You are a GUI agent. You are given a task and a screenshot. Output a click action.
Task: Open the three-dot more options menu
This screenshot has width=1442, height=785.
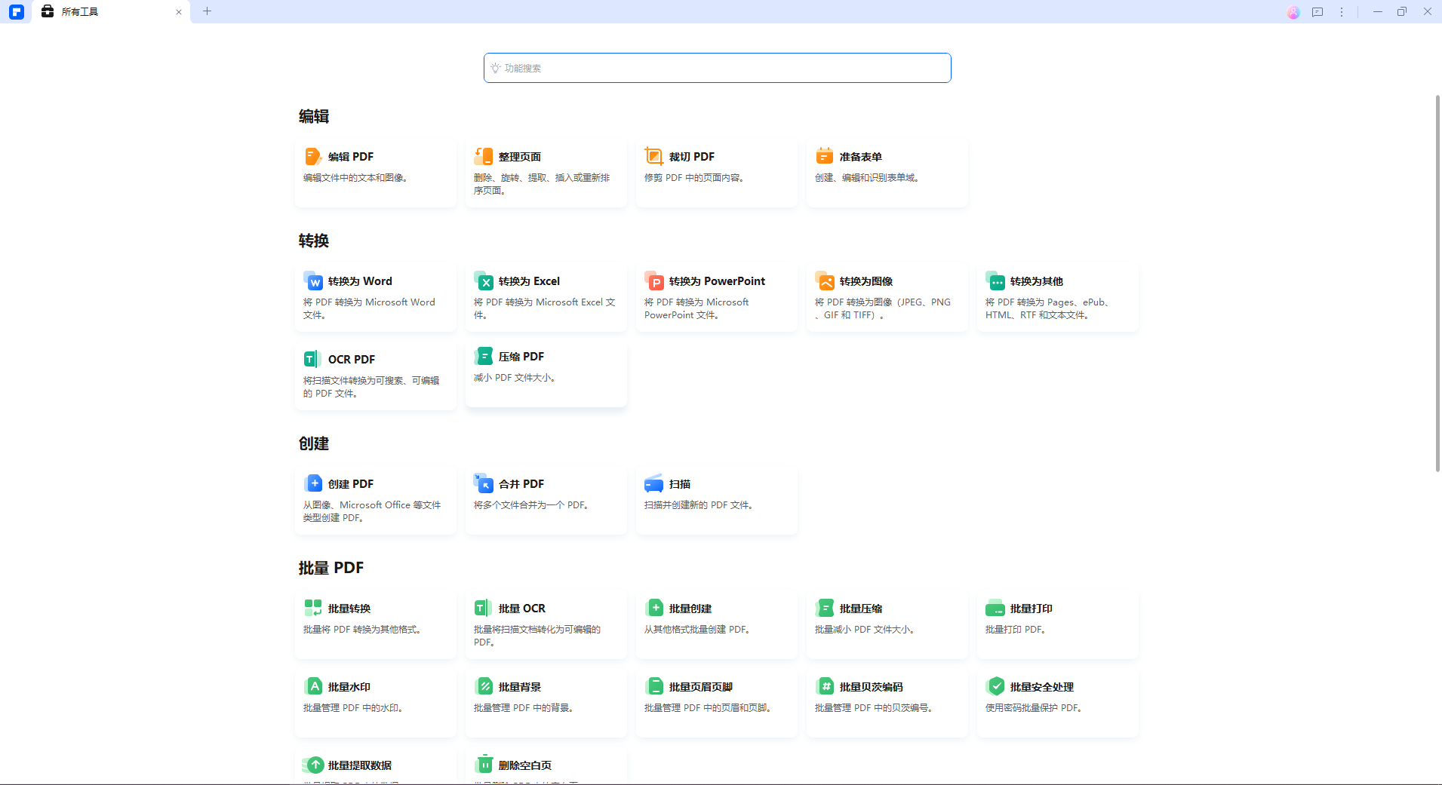1342,12
